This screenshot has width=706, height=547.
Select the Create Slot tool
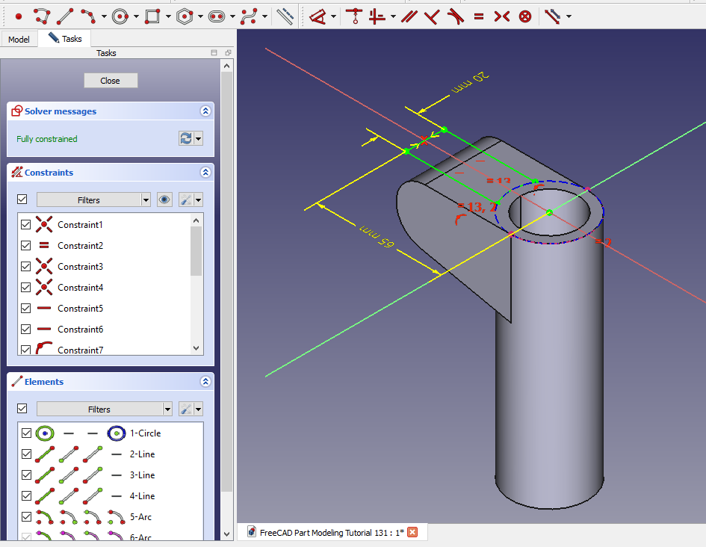tap(217, 16)
